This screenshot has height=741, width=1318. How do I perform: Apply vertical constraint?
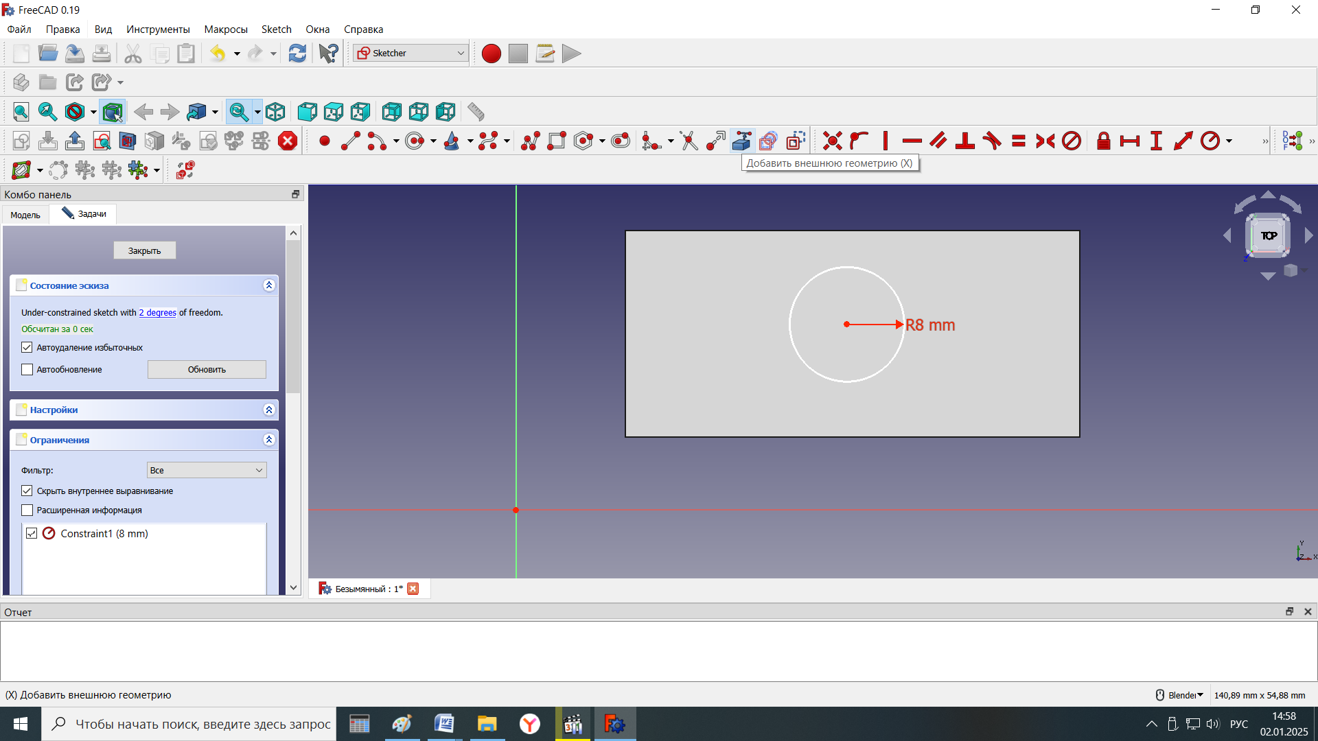pos(886,141)
